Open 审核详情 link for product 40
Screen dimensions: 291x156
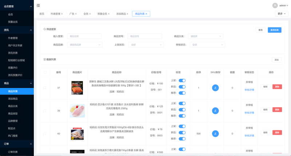(249, 136)
